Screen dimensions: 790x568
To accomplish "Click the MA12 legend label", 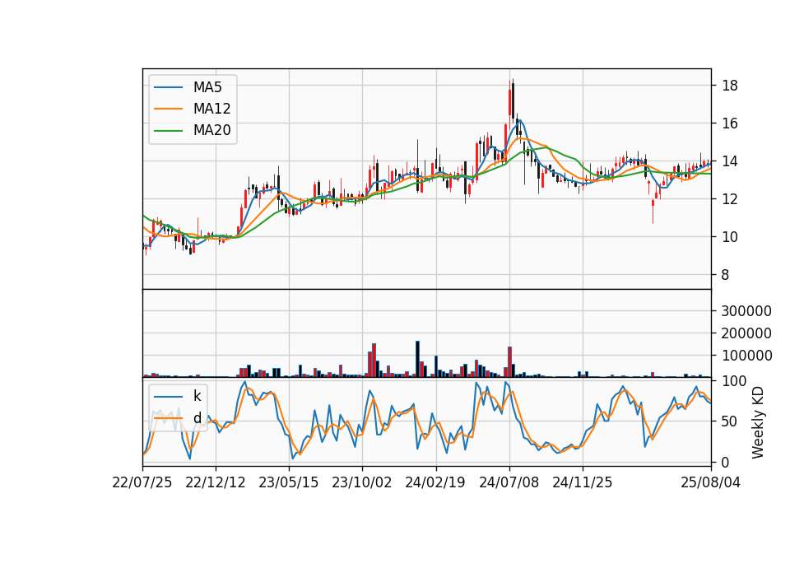I will point(211,109).
